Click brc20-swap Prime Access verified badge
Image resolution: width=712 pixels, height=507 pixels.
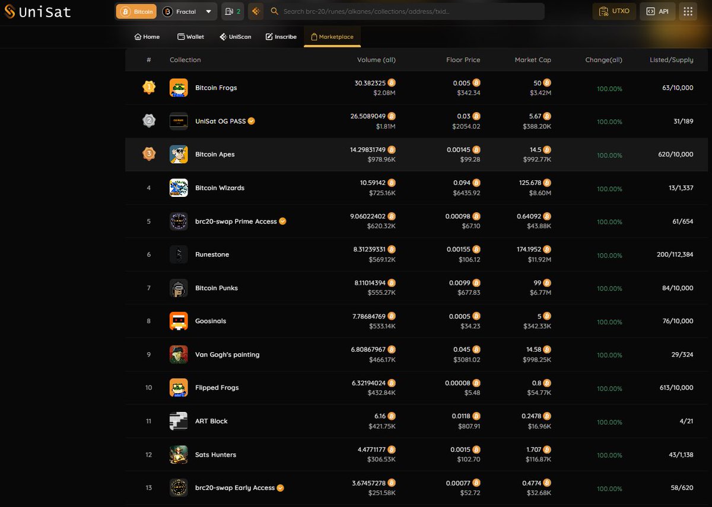tap(282, 221)
